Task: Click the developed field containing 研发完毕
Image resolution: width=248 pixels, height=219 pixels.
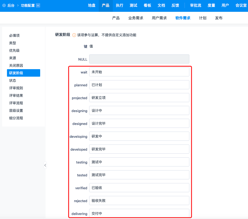Action: (x=139, y=149)
